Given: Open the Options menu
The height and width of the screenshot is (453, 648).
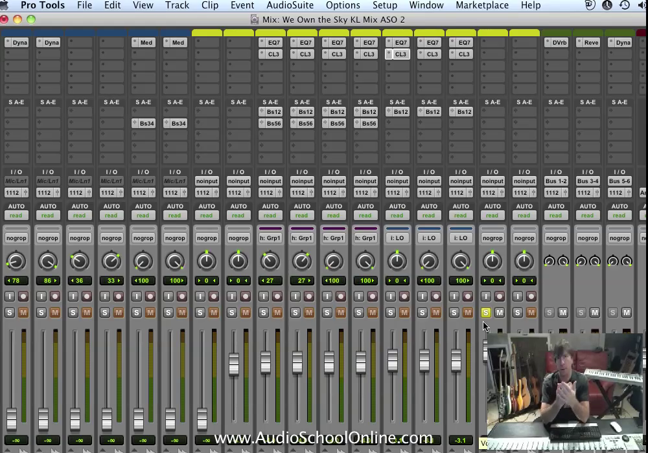Looking at the screenshot, I should [343, 5].
